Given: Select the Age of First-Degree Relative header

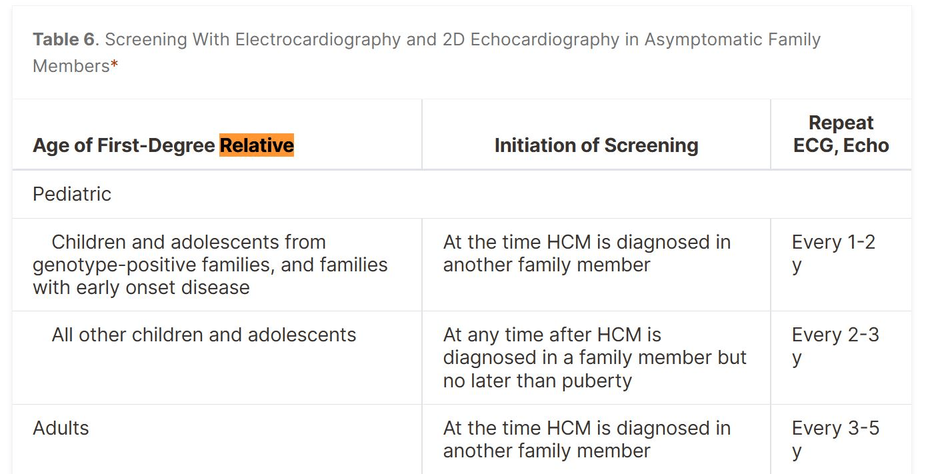Looking at the screenshot, I should (163, 145).
